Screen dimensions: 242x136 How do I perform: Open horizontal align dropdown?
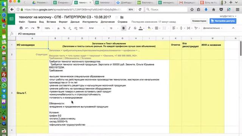click(175, 28)
